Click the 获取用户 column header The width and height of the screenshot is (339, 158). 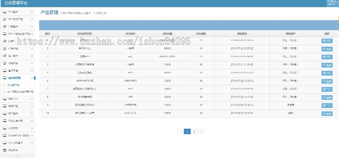290,34
